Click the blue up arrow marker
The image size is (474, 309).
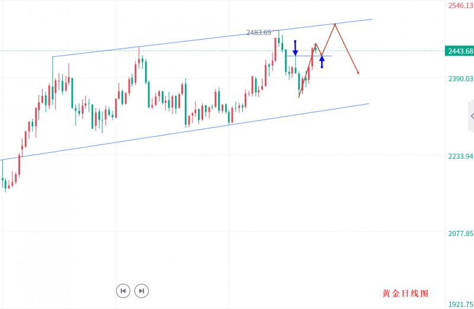pos(322,61)
